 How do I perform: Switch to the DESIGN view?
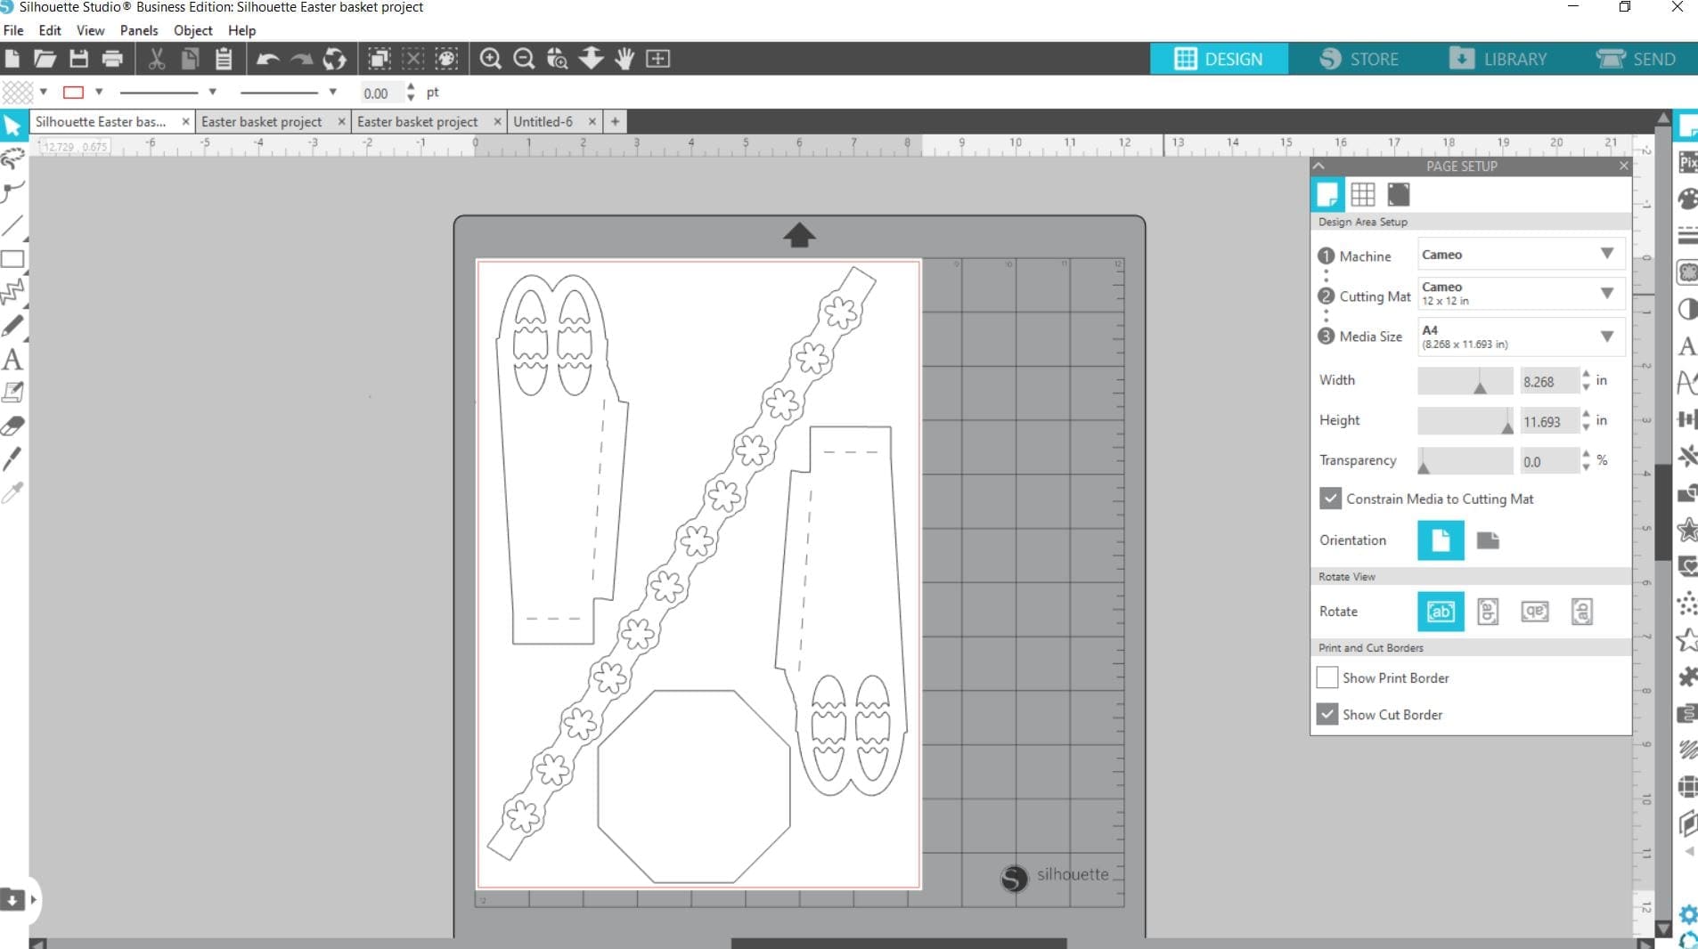pos(1219,59)
